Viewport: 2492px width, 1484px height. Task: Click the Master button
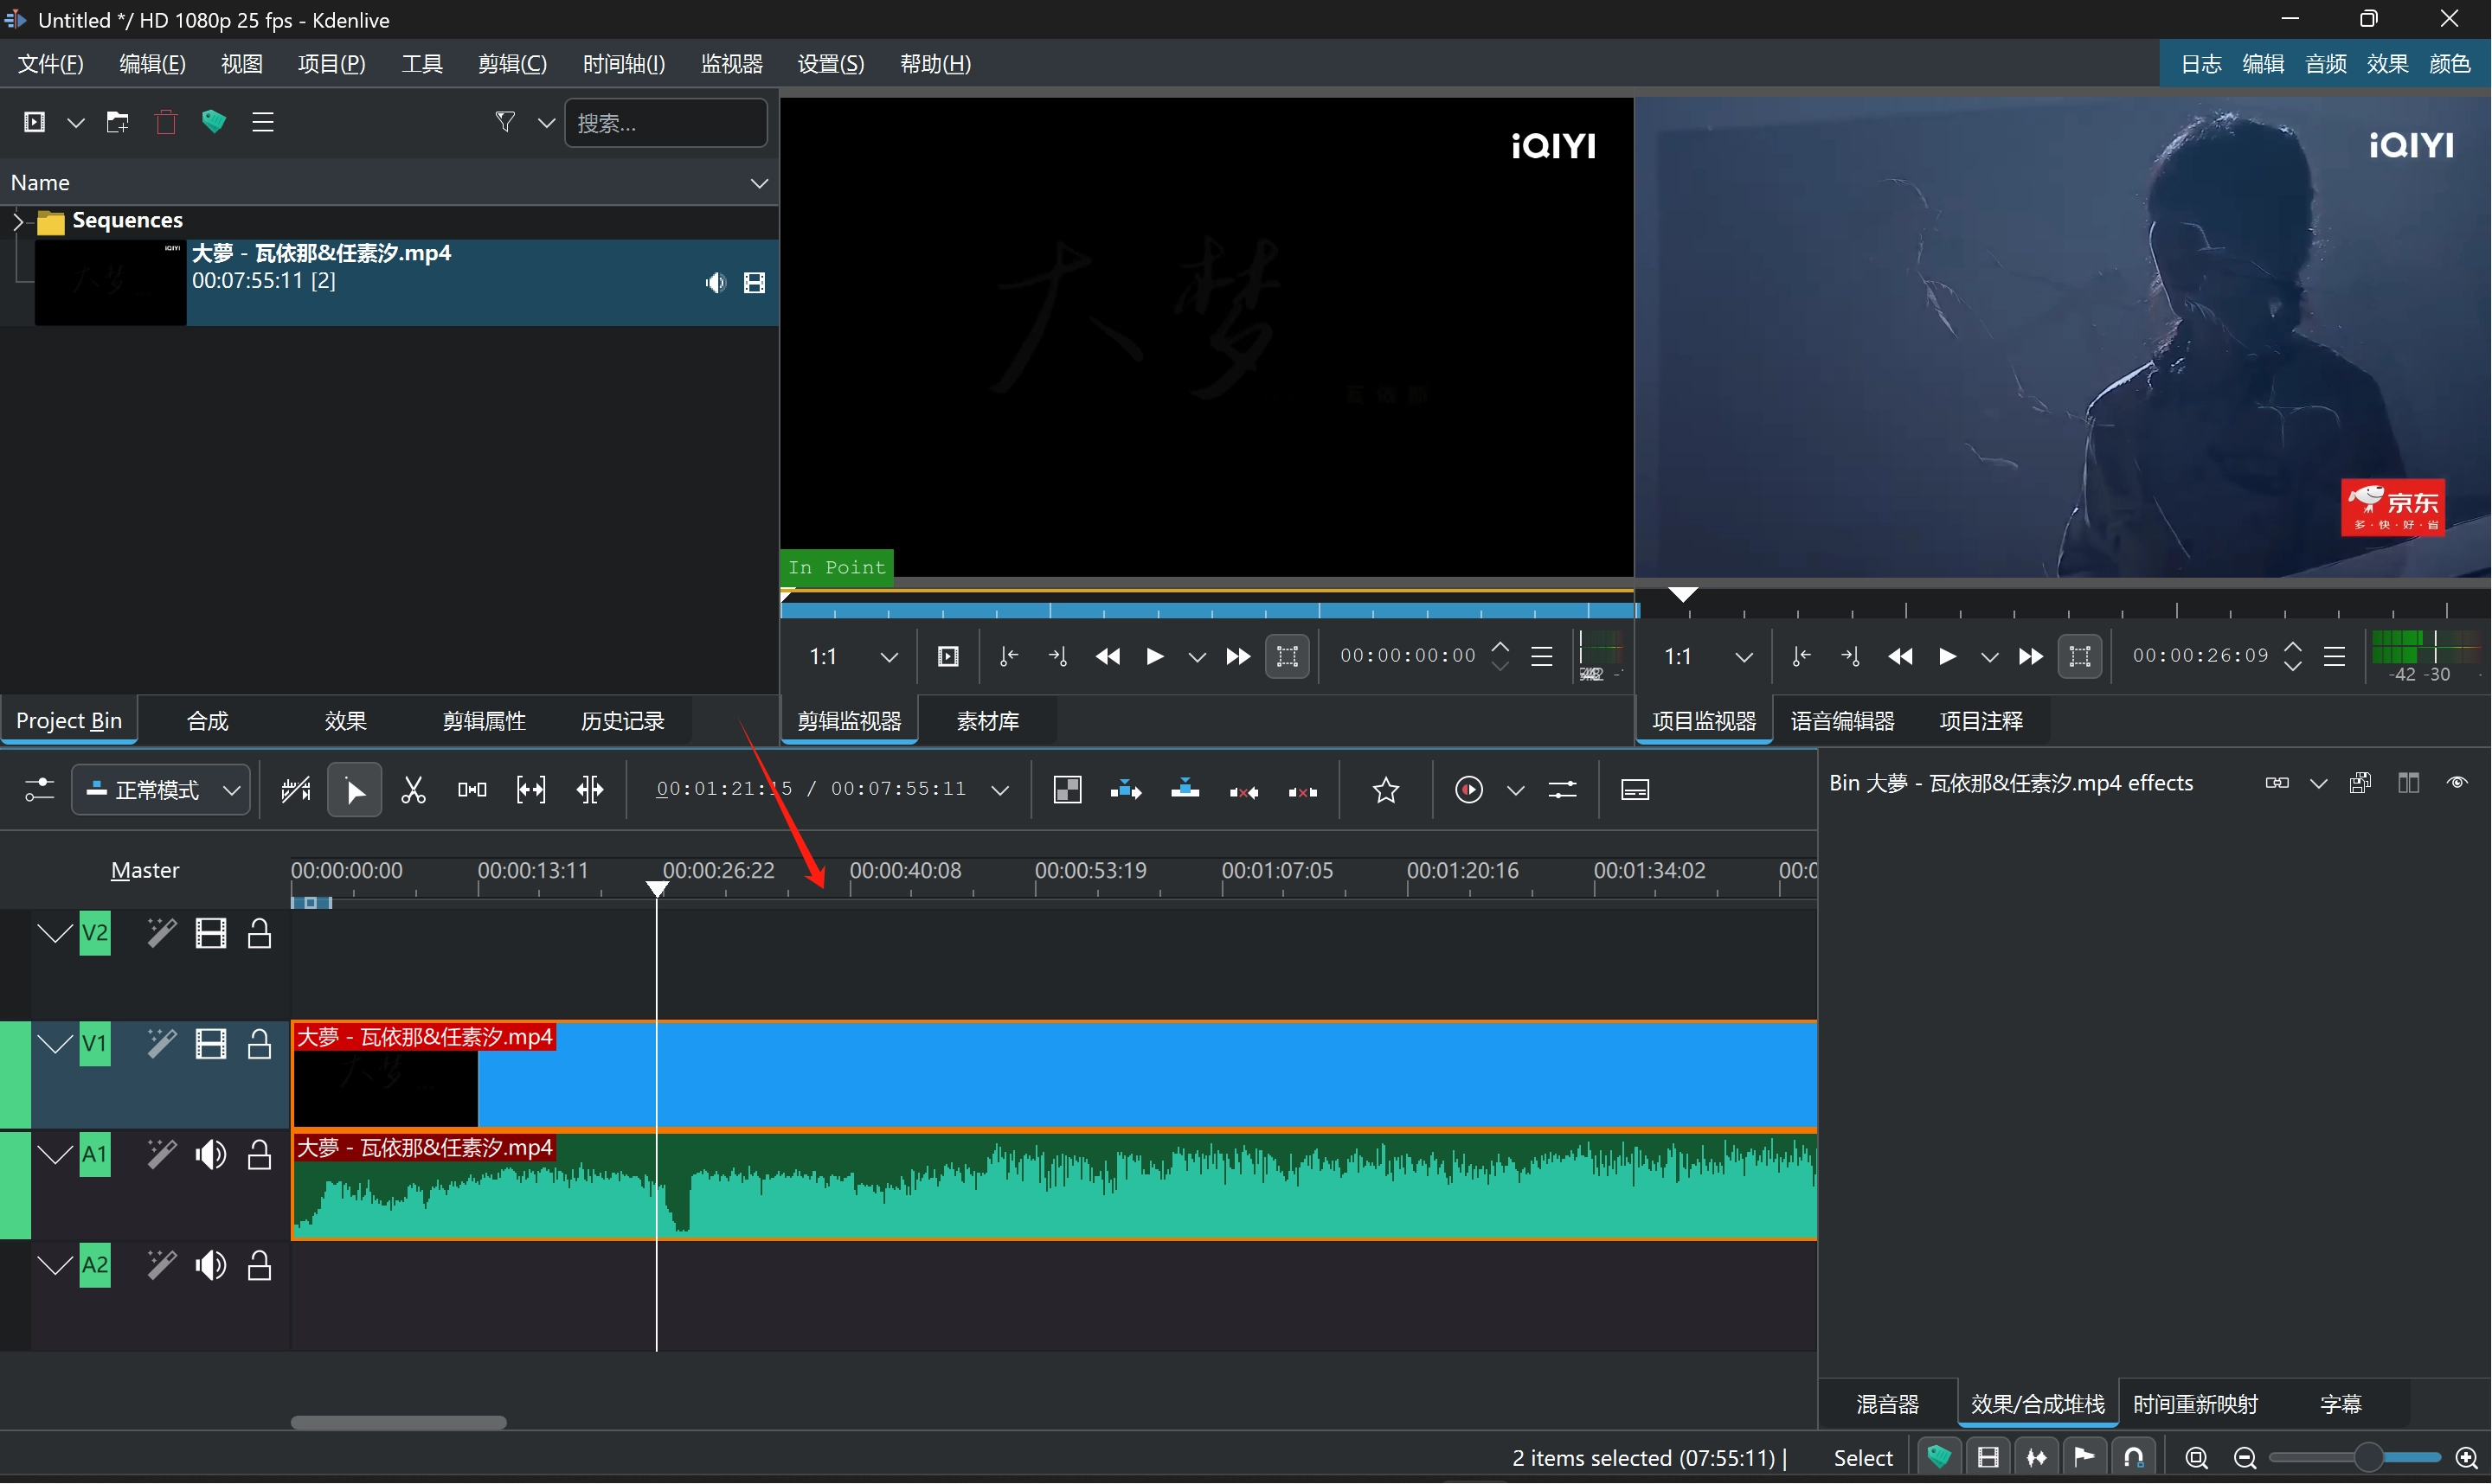(x=145, y=871)
